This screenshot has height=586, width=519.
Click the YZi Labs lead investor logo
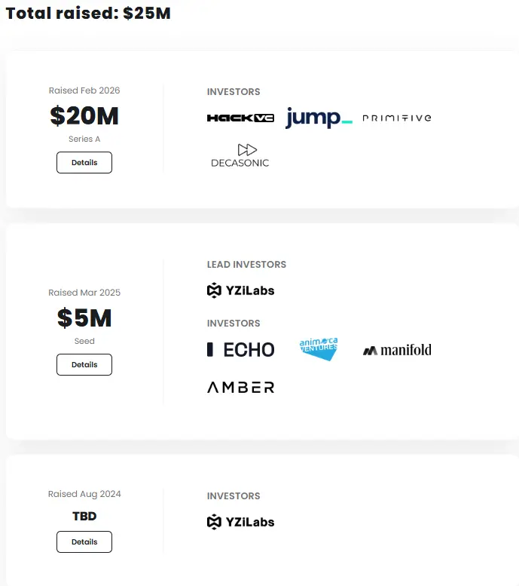[x=240, y=290]
